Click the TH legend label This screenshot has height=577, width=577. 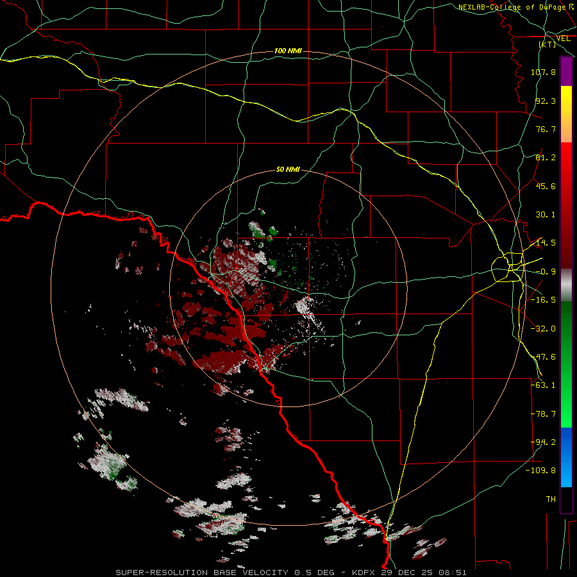click(551, 499)
